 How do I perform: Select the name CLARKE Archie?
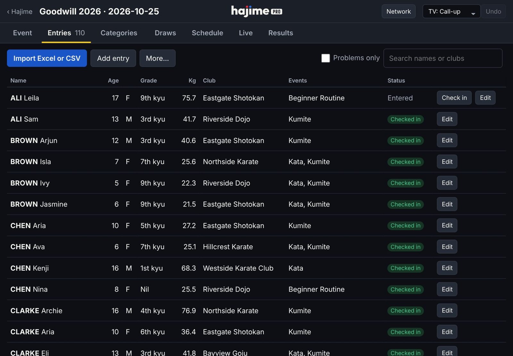[36, 311]
